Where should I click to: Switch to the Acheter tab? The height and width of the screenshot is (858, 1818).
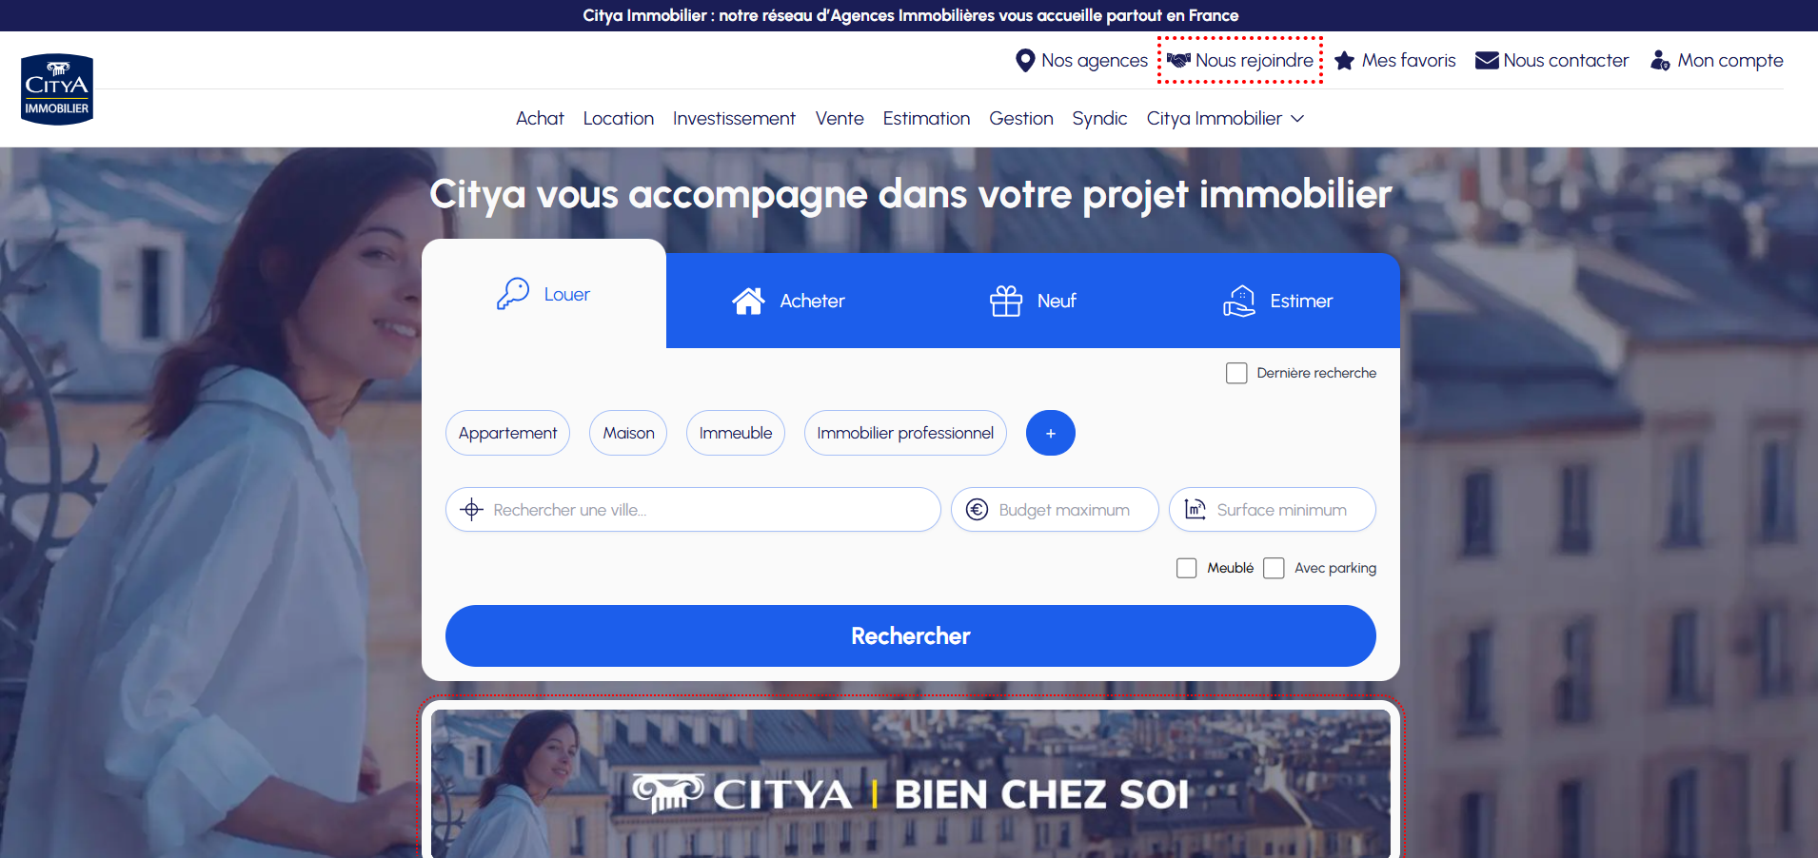811,300
